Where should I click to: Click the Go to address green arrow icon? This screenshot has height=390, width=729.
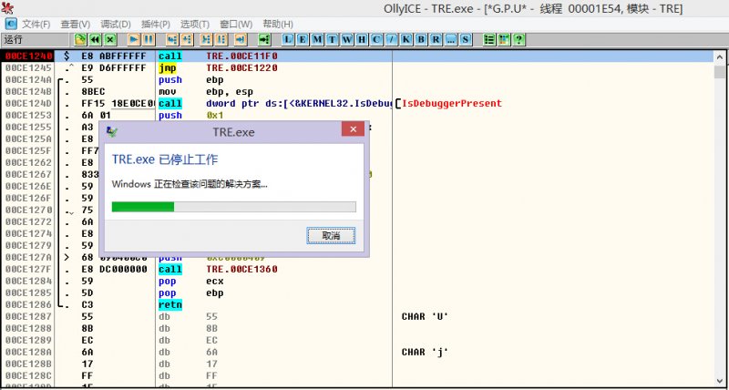[264, 40]
